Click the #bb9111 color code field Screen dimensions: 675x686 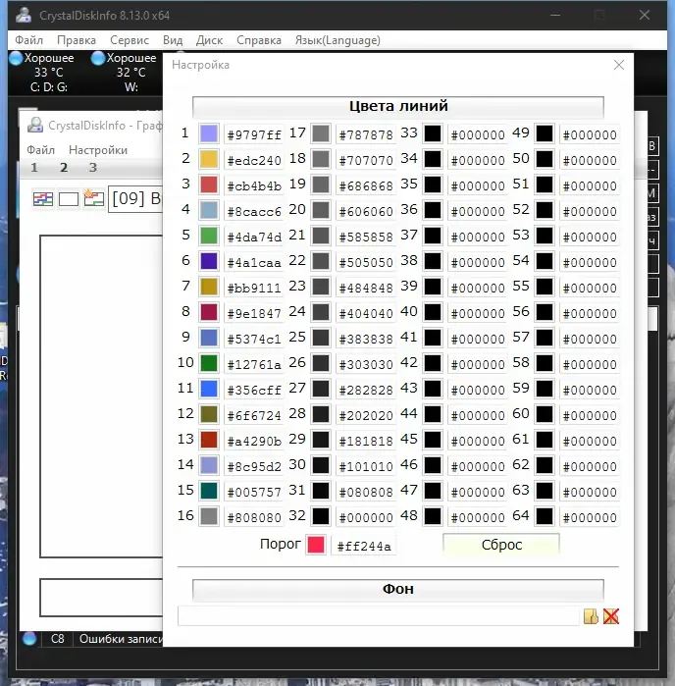point(254,288)
